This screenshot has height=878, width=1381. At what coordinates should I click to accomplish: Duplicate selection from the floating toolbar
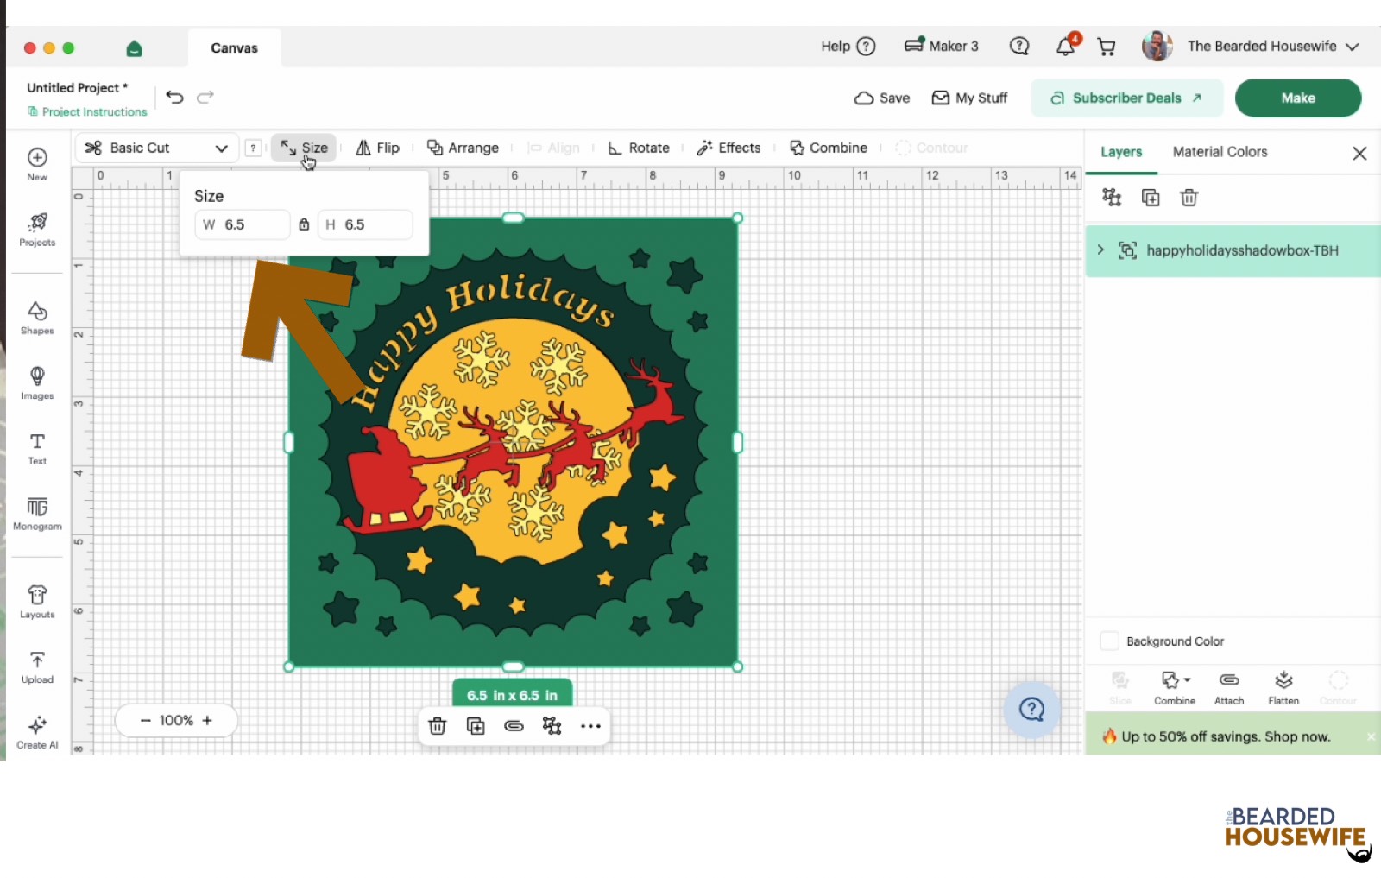476,726
